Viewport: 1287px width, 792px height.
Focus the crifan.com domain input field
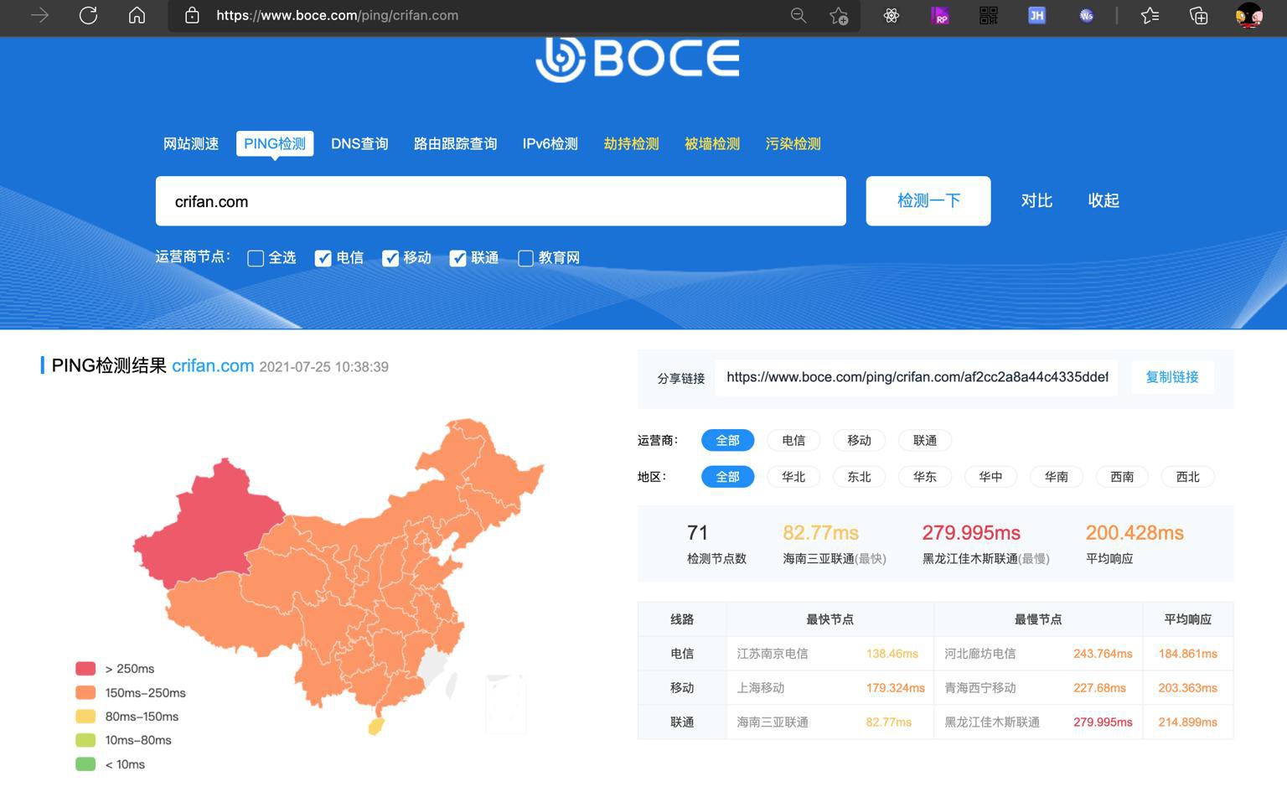point(501,201)
